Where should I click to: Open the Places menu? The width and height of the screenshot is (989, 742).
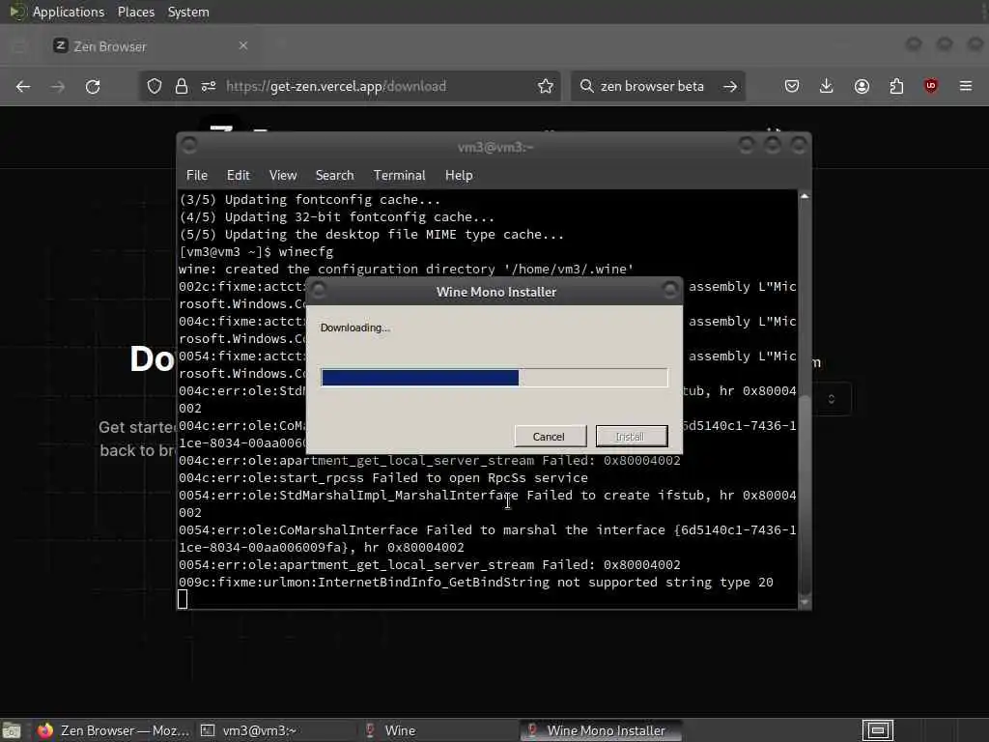coord(136,12)
